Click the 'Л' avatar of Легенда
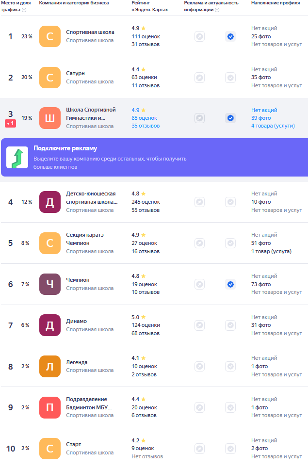Screen dimensions: 308x468 tap(50, 367)
